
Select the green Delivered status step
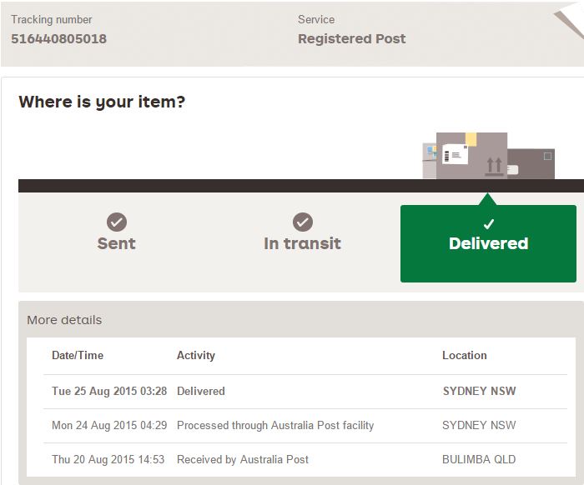coord(488,243)
